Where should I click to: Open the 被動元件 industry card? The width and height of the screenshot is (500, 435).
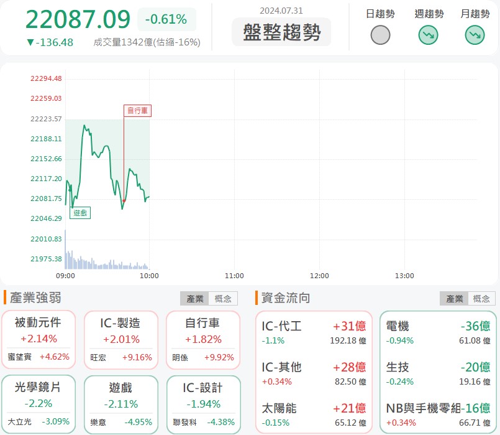39,339
